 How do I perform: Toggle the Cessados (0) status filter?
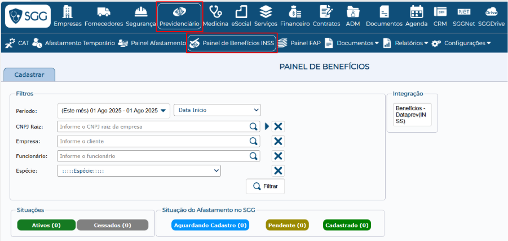pyautogui.click(x=112, y=225)
